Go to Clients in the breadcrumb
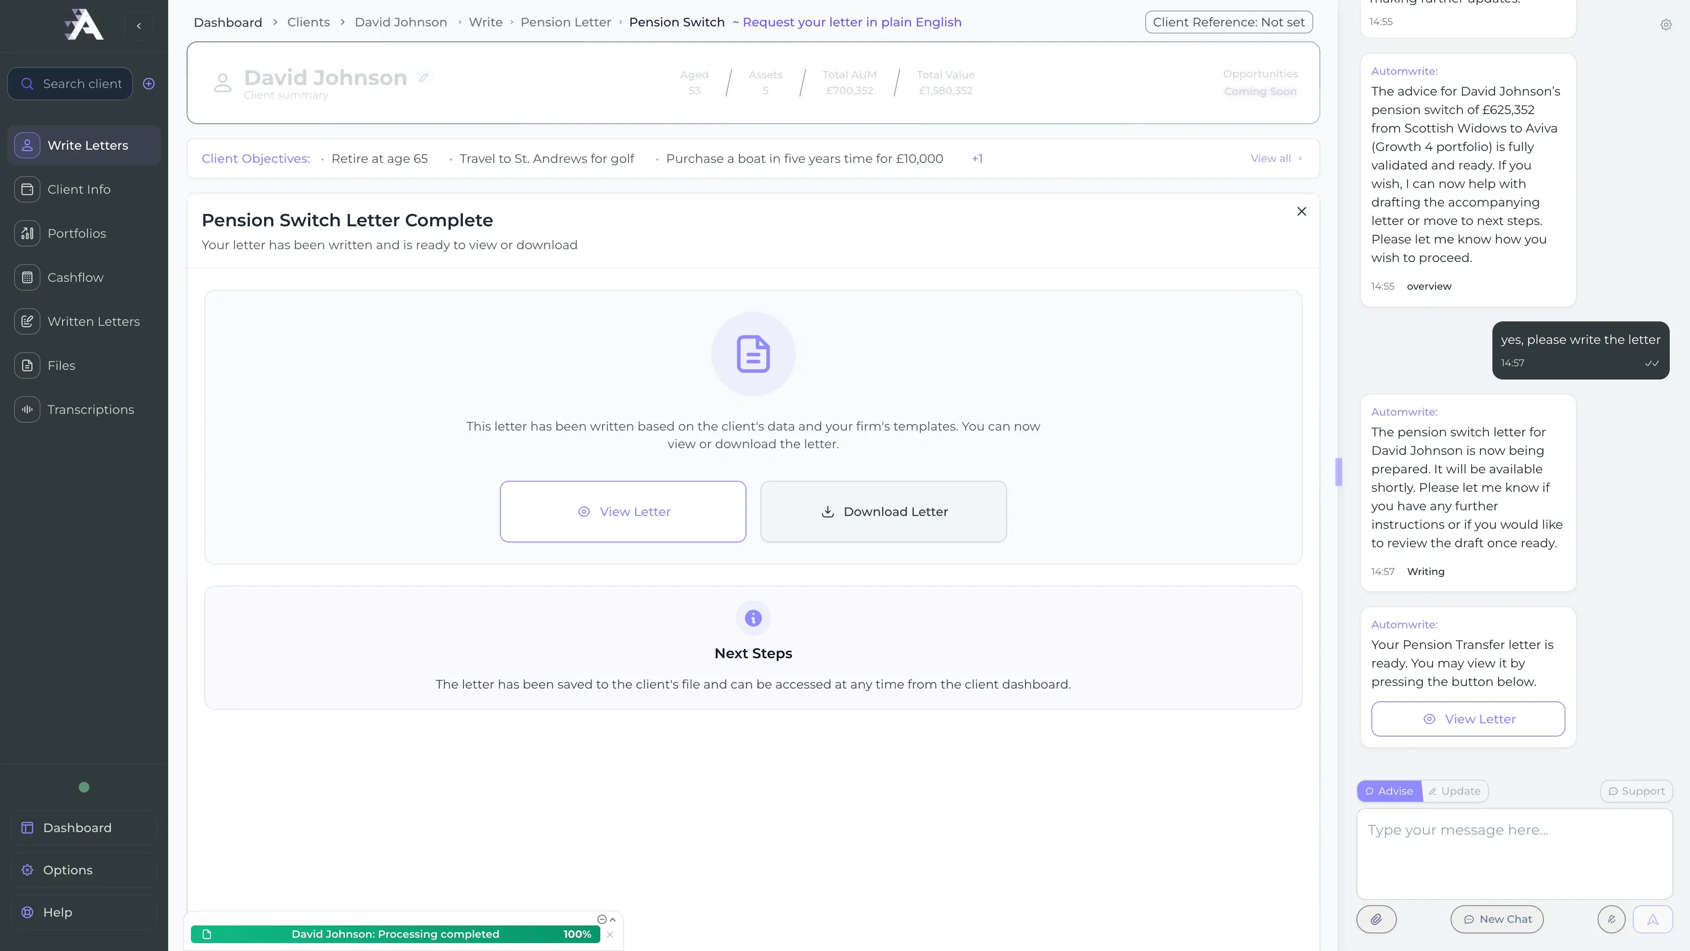This screenshot has height=951, width=1690. pos(309,22)
